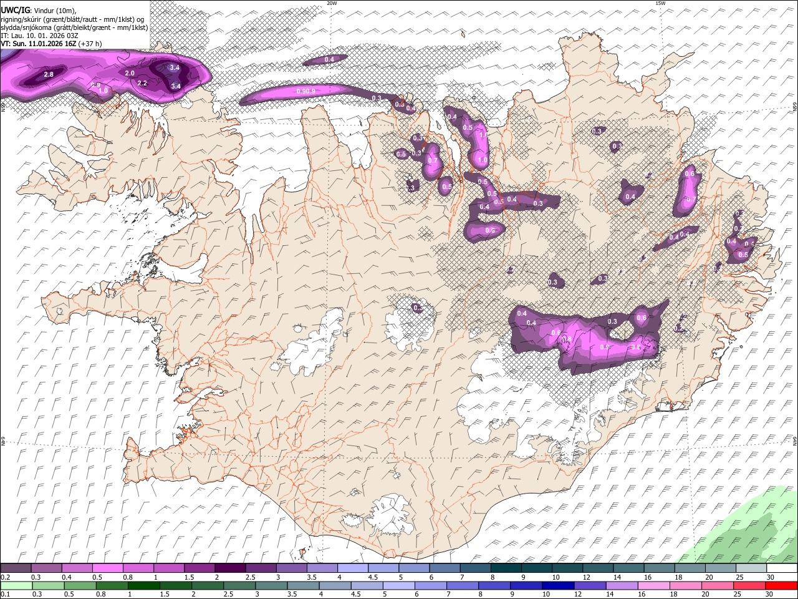Click the 'rigning/skúrir' legend description line
The height and width of the screenshot is (599, 798).
pyautogui.click(x=72, y=19)
